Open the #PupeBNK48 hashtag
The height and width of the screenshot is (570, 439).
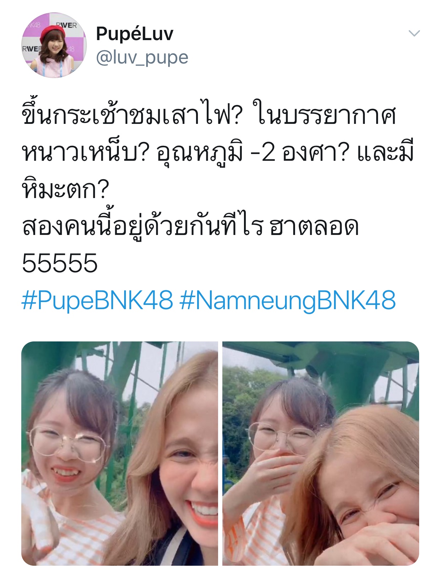point(97,300)
